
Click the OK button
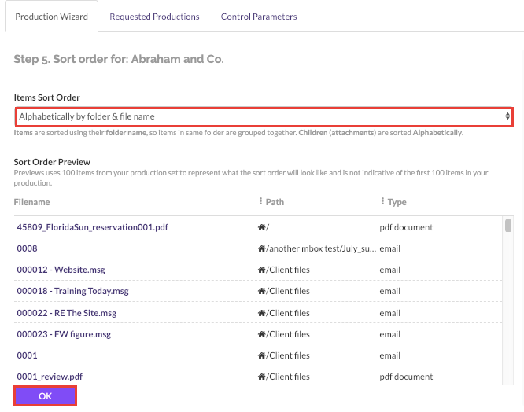pyautogui.click(x=45, y=396)
